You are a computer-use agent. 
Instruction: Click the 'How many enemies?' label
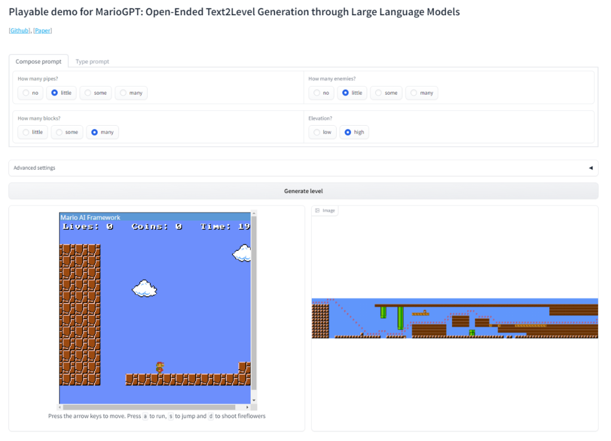tap(332, 79)
